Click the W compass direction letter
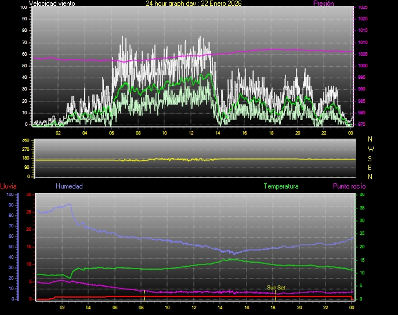Viewport: 398px width, 315px height. [371, 149]
